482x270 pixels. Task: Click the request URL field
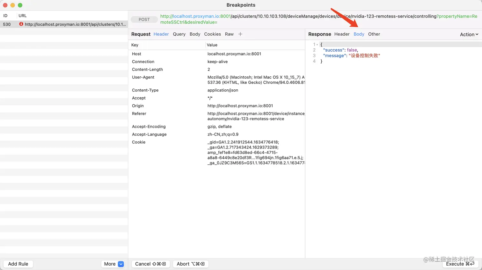[x=319, y=19]
